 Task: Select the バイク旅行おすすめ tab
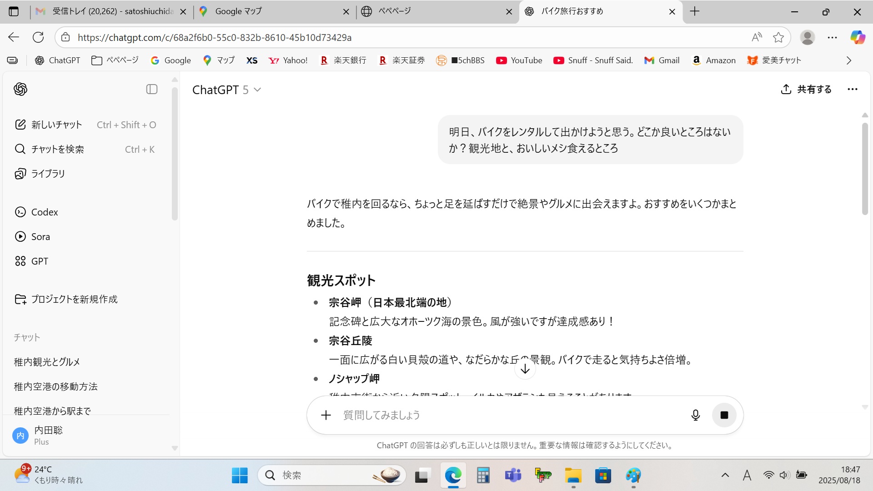(x=600, y=11)
